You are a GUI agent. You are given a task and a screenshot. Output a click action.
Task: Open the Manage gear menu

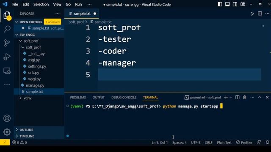(7, 132)
